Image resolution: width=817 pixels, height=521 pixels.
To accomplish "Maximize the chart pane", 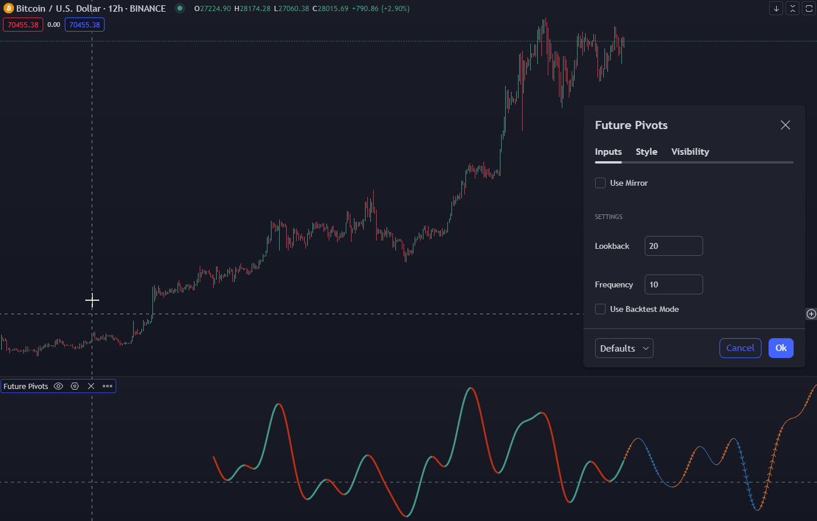I will click(x=809, y=8).
